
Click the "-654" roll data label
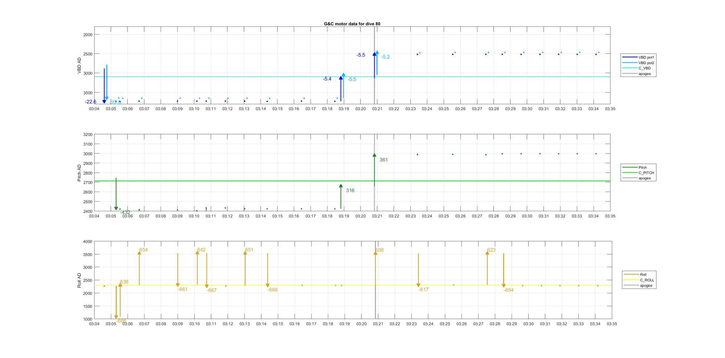click(509, 290)
